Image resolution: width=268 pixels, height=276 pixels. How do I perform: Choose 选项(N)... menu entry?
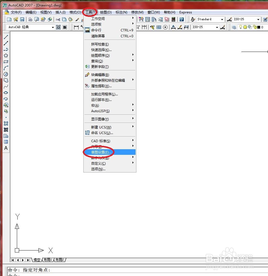pyautogui.click(x=110, y=169)
